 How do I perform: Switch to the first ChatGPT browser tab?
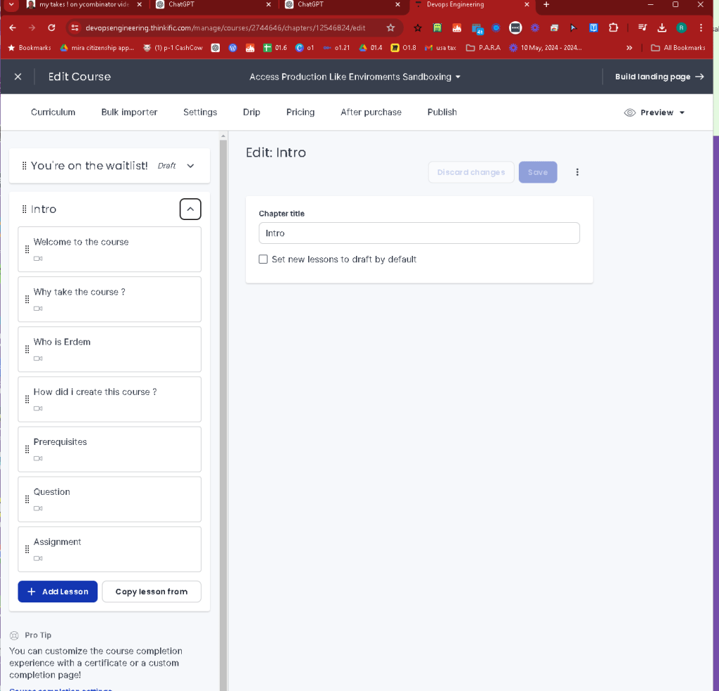click(213, 5)
